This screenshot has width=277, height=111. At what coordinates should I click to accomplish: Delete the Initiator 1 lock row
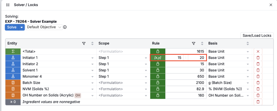258,58
